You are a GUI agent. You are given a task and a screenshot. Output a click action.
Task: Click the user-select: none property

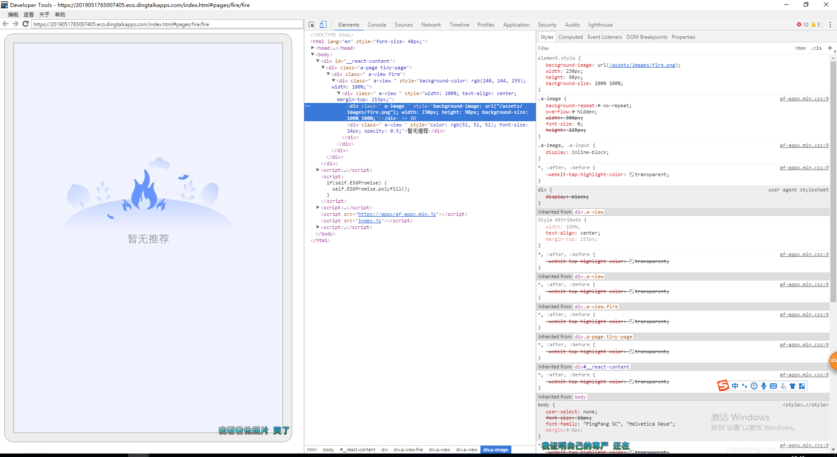pos(572,412)
